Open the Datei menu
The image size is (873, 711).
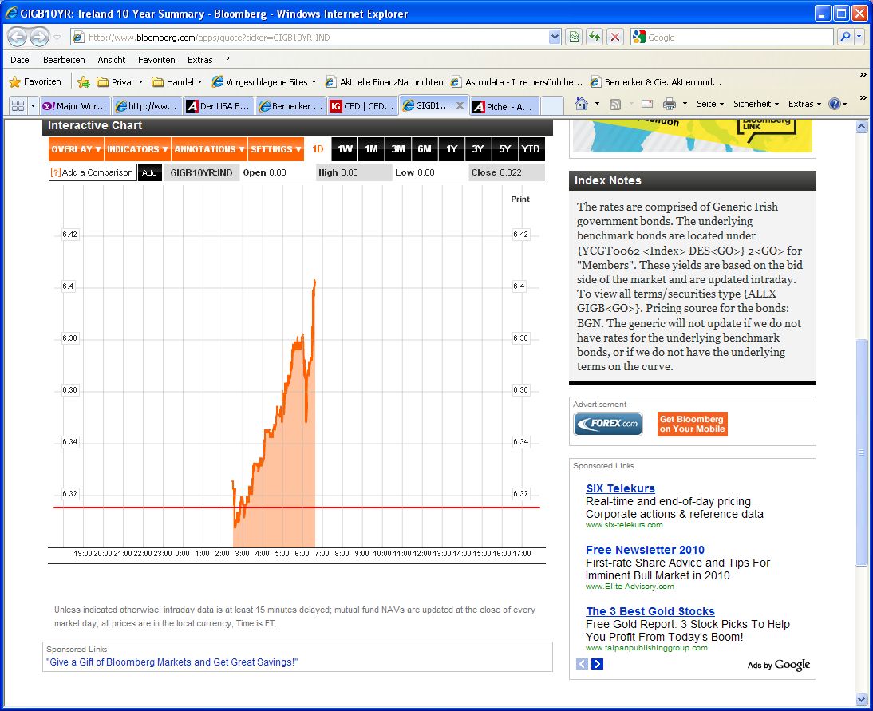[x=21, y=60]
